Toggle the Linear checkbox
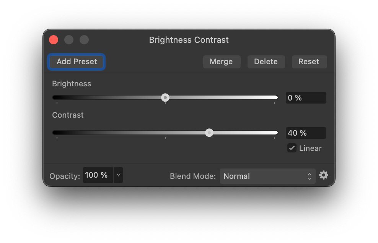 [292, 148]
